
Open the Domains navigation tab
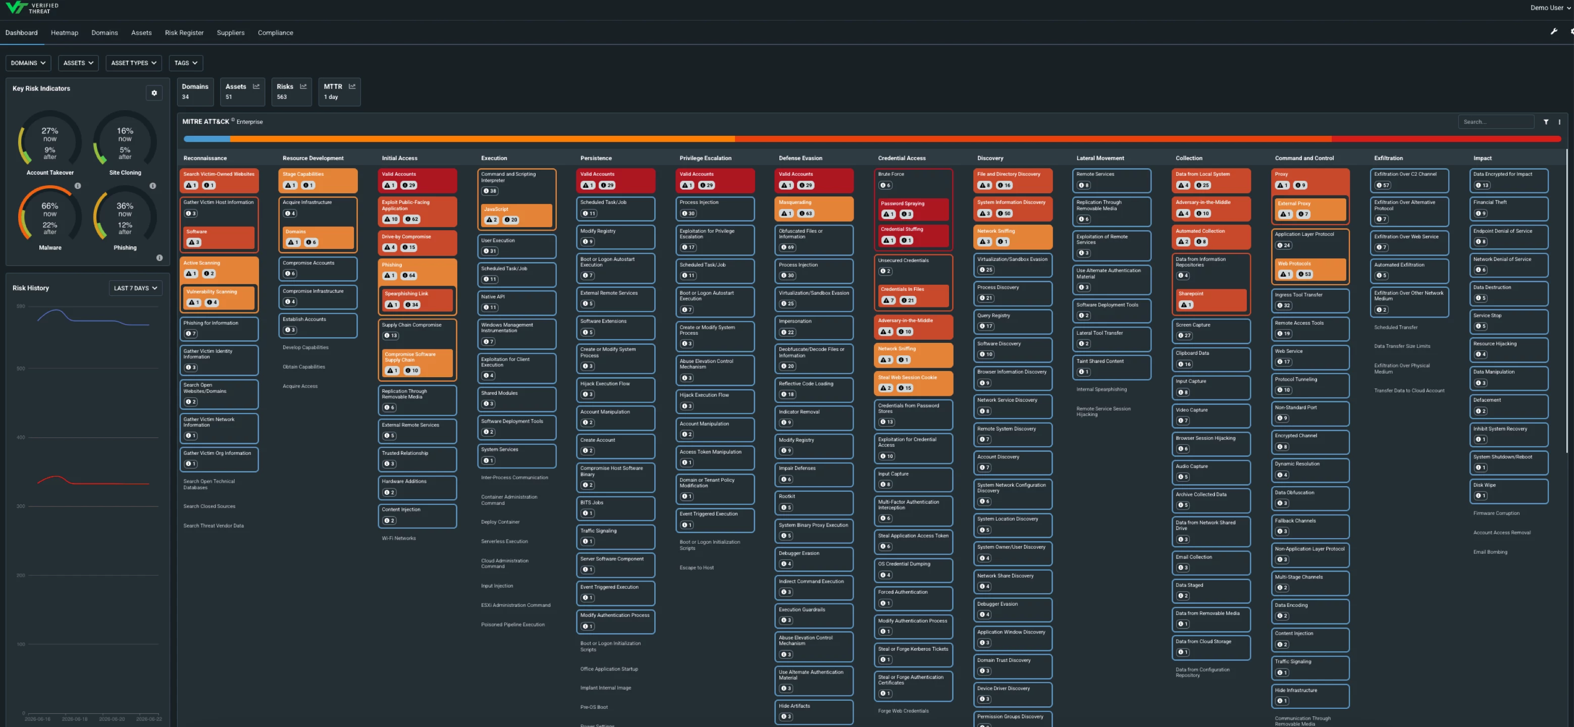pyautogui.click(x=104, y=33)
